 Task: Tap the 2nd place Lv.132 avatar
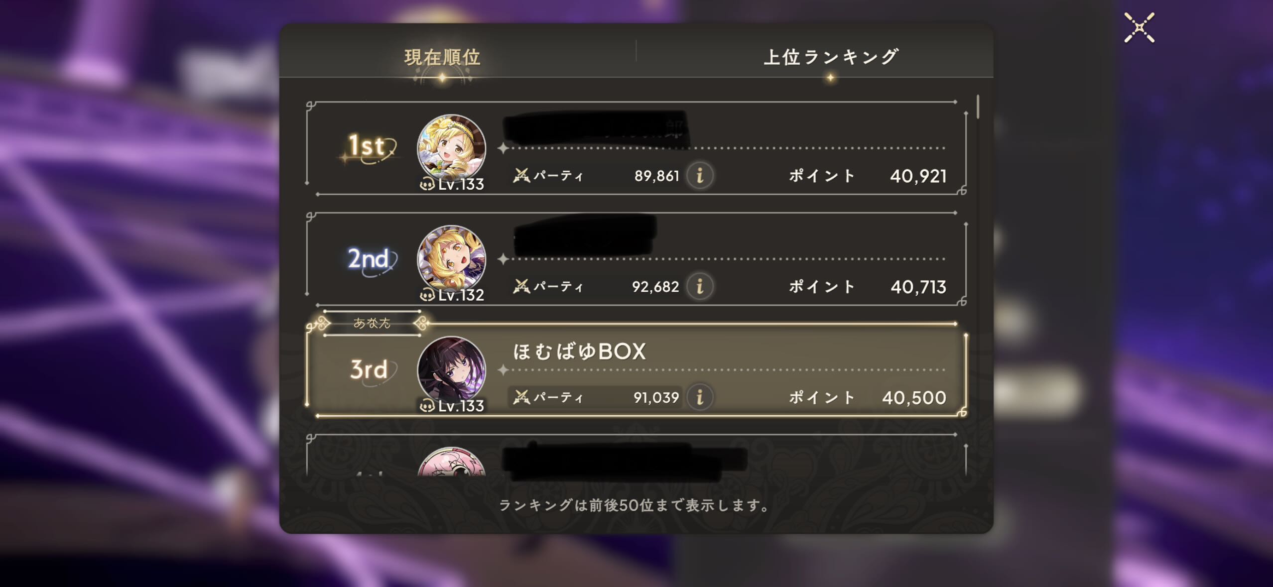click(451, 260)
